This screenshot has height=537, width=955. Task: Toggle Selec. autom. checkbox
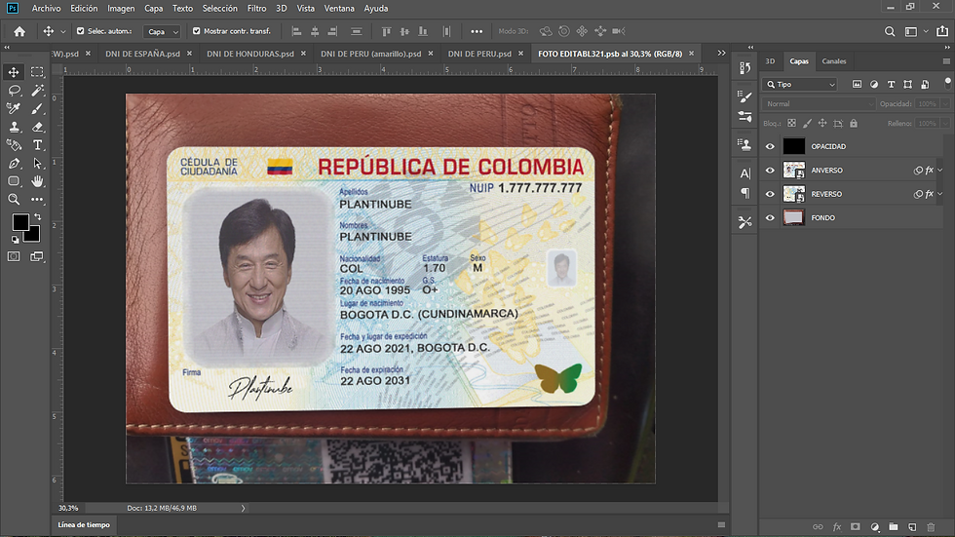click(80, 31)
